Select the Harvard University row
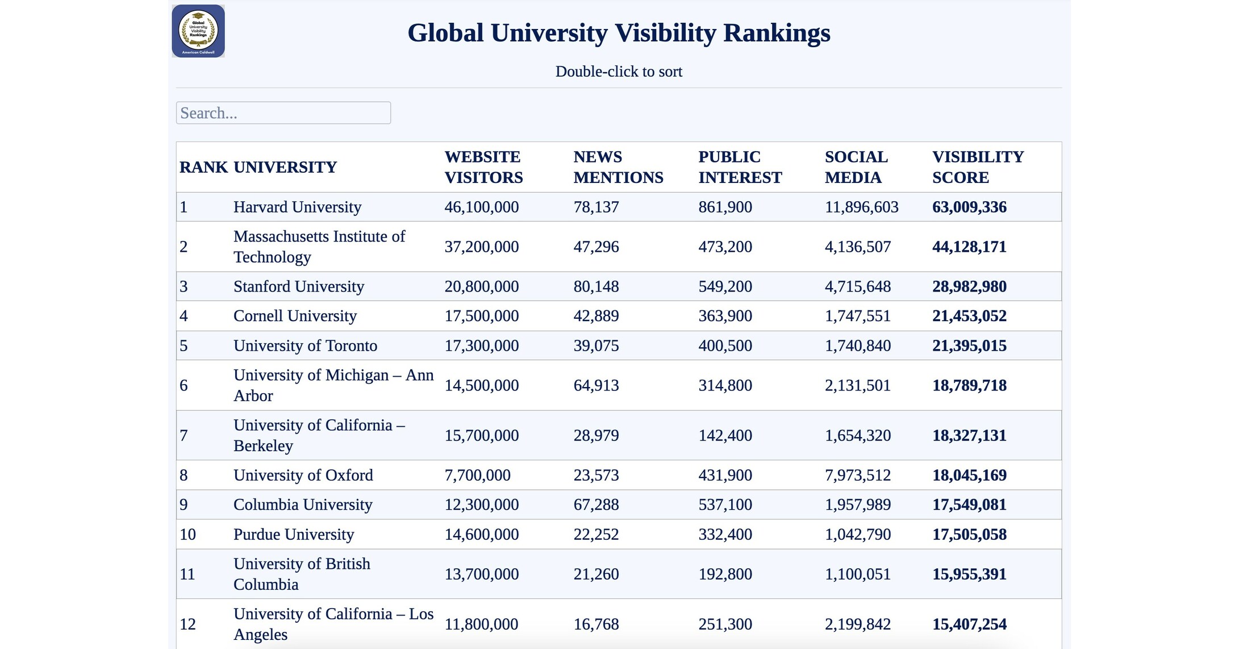 pyautogui.click(x=297, y=206)
